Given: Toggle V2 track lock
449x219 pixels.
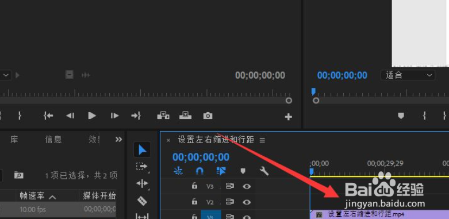Looking at the screenshot, I should [194, 202].
